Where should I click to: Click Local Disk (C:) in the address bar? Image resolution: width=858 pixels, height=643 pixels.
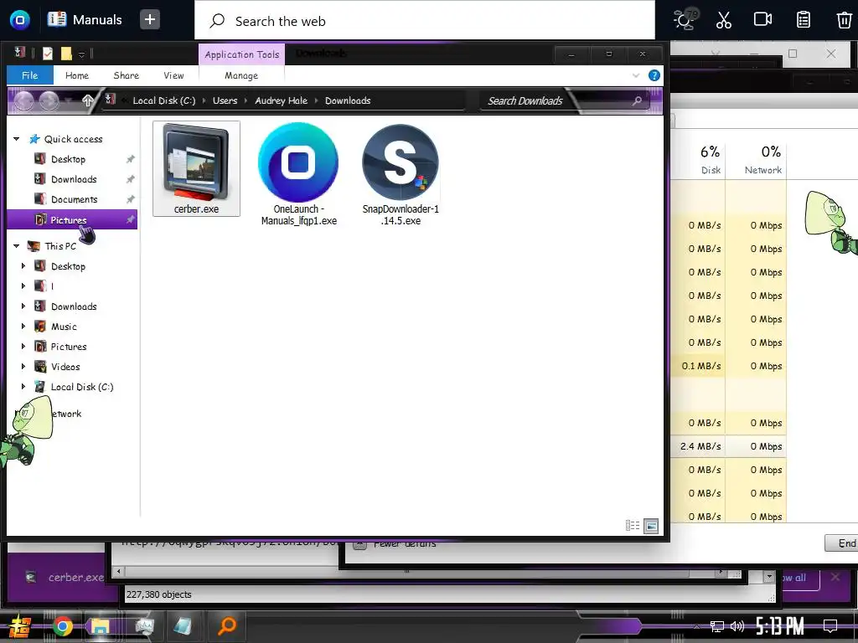tap(163, 100)
